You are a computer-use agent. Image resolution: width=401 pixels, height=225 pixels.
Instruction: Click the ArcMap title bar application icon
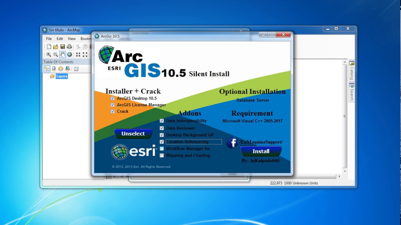(45, 30)
